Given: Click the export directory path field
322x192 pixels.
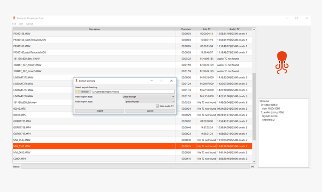Looking at the screenshot, I should click(x=133, y=92).
